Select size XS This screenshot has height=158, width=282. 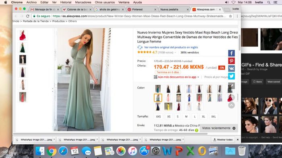[169, 117]
